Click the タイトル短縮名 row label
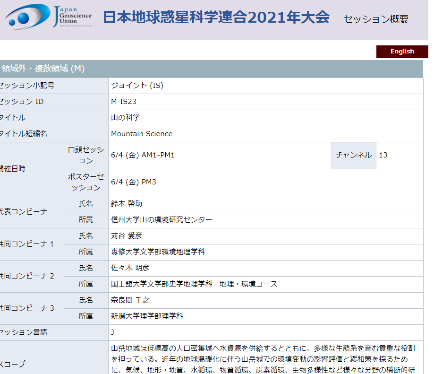This screenshot has height=374, width=434. click(54, 134)
